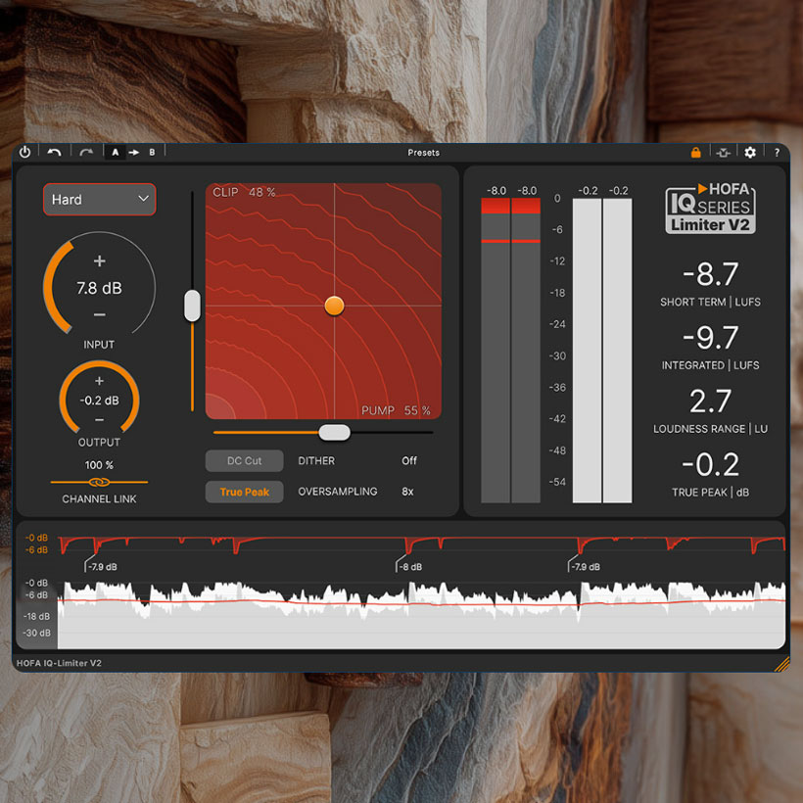
Task: Reset the -0.2 true peak dB readout
Action: [x=710, y=464]
